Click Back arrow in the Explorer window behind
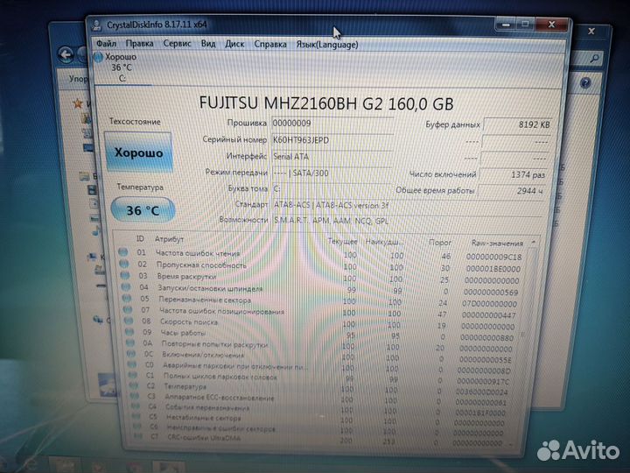The image size is (630, 473). pos(66,54)
